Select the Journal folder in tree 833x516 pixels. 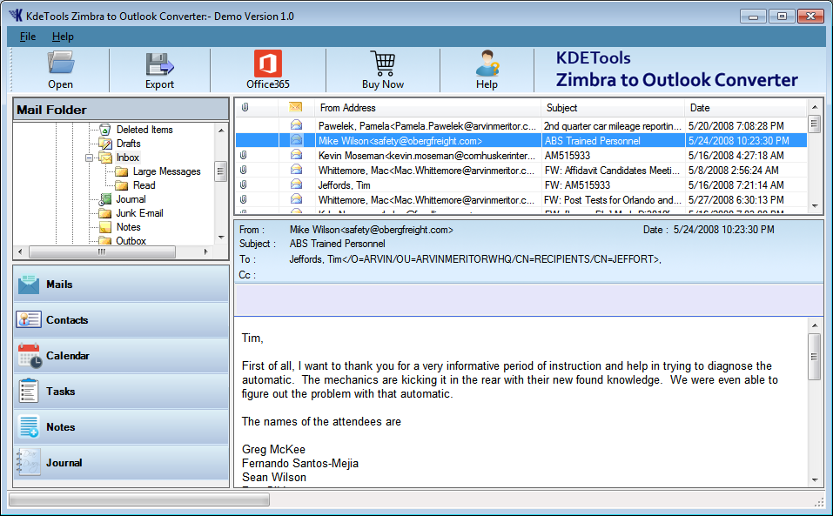[131, 199]
